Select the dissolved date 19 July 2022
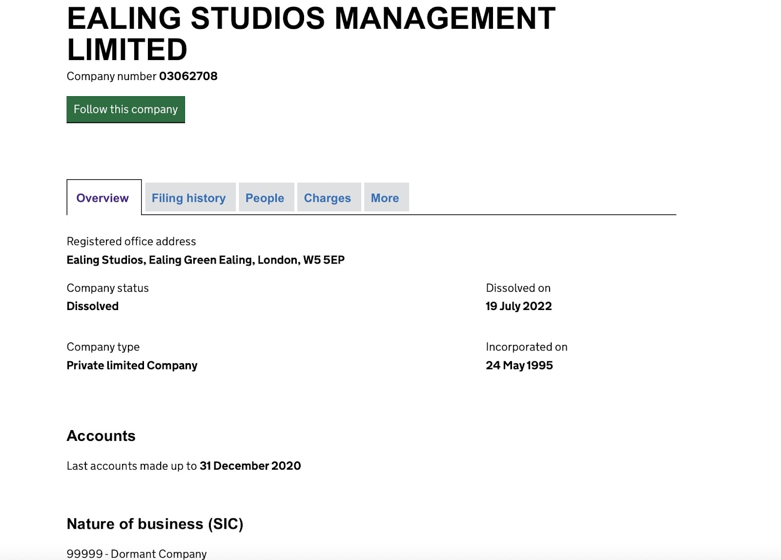 (x=519, y=306)
